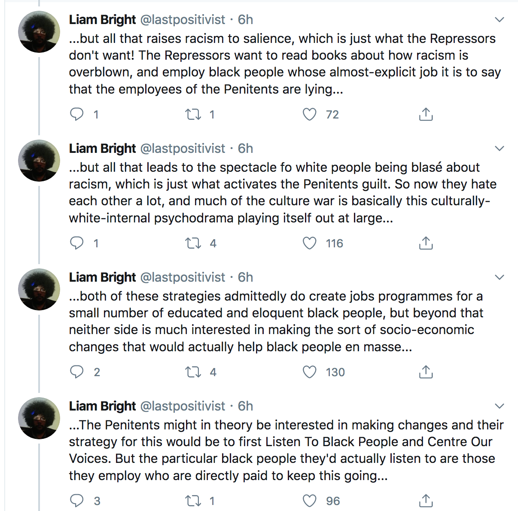Open the chevron menu on the jobs programmes tweet
This screenshot has height=511, width=518.
click(x=499, y=277)
